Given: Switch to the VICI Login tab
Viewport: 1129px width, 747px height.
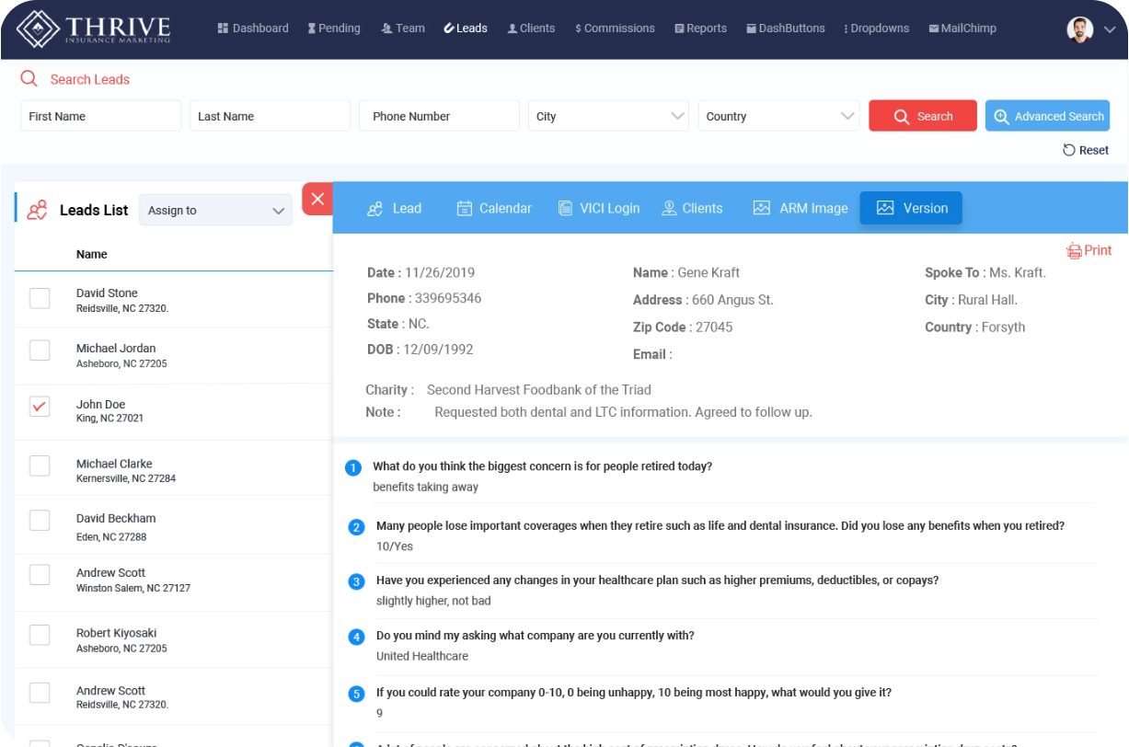Looking at the screenshot, I should coord(599,208).
